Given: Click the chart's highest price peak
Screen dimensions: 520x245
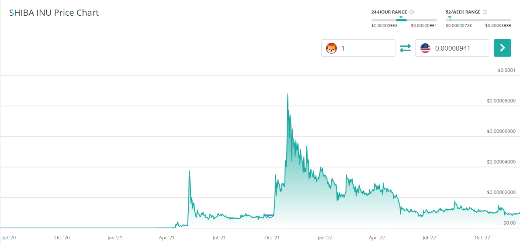Looking at the screenshot, I should (x=288, y=94).
